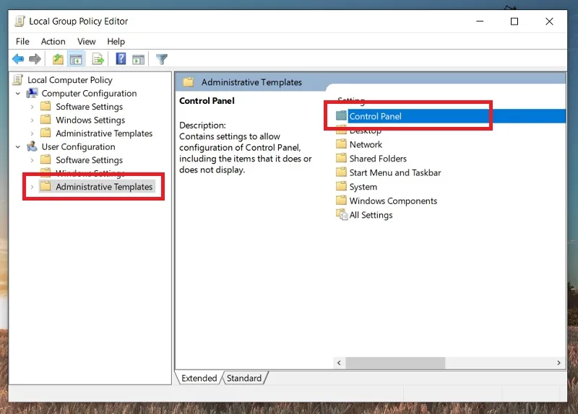The height and width of the screenshot is (414, 578).
Task: Minimize the Local Group Policy Editor window
Action: 480,22
